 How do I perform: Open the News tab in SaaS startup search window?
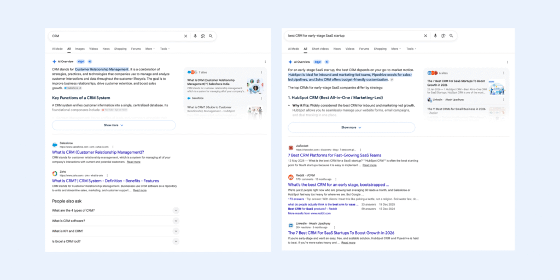pyautogui.click(x=337, y=49)
